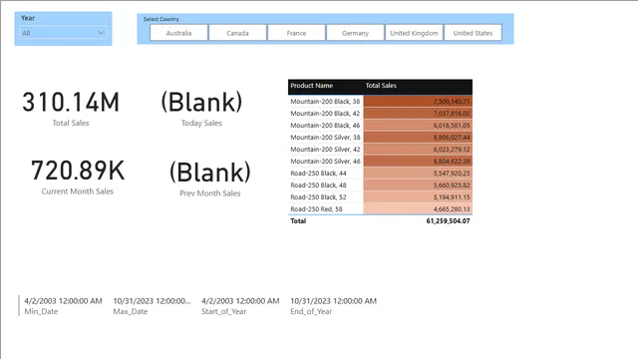Select Australia in country slicer

tap(178, 33)
